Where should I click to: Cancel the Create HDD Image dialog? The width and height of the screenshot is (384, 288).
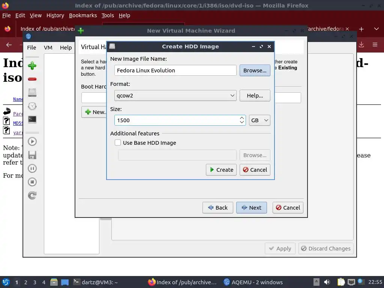(x=255, y=170)
